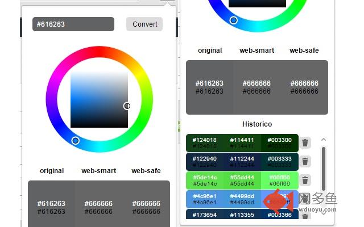Select web-safe #666666 swatch in right panel
Image resolution: width=364 pixels, height=227 pixels.
(304, 87)
